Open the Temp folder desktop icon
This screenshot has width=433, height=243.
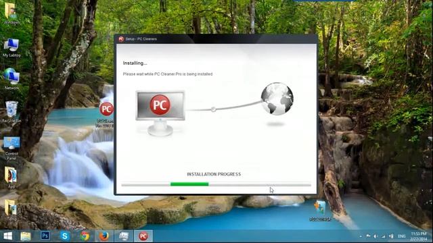point(11,210)
